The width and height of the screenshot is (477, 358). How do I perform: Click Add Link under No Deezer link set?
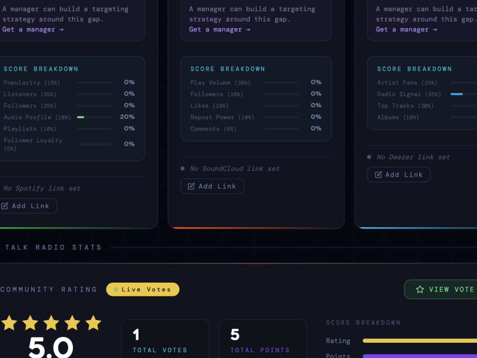pyautogui.click(x=399, y=174)
